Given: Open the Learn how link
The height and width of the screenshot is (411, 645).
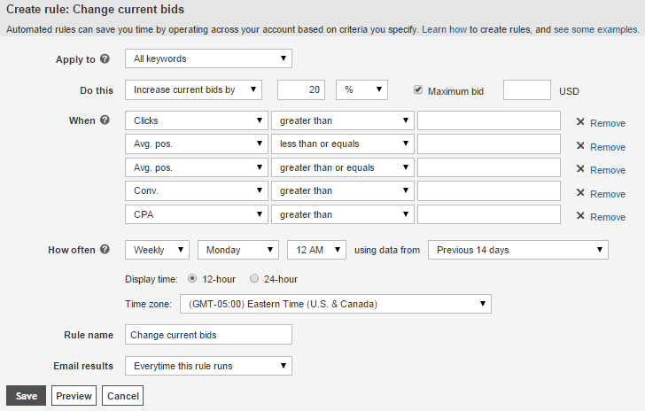Looking at the screenshot, I should pyautogui.click(x=444, y=29).
